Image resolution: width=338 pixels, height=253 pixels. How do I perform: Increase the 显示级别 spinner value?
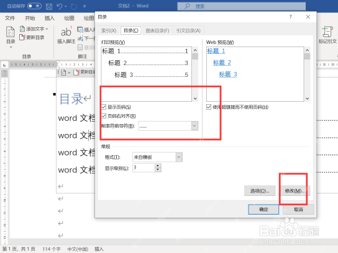coord(158,166)
